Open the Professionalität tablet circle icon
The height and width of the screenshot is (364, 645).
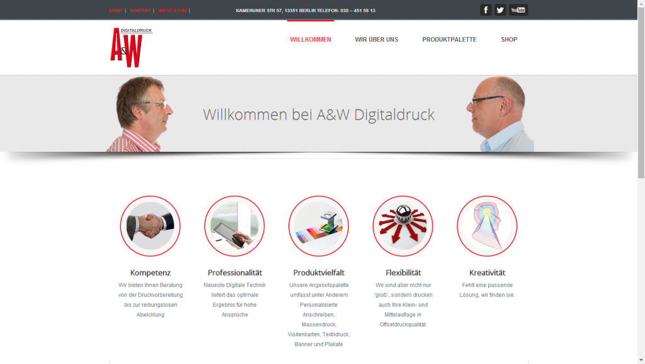point(234,226)
